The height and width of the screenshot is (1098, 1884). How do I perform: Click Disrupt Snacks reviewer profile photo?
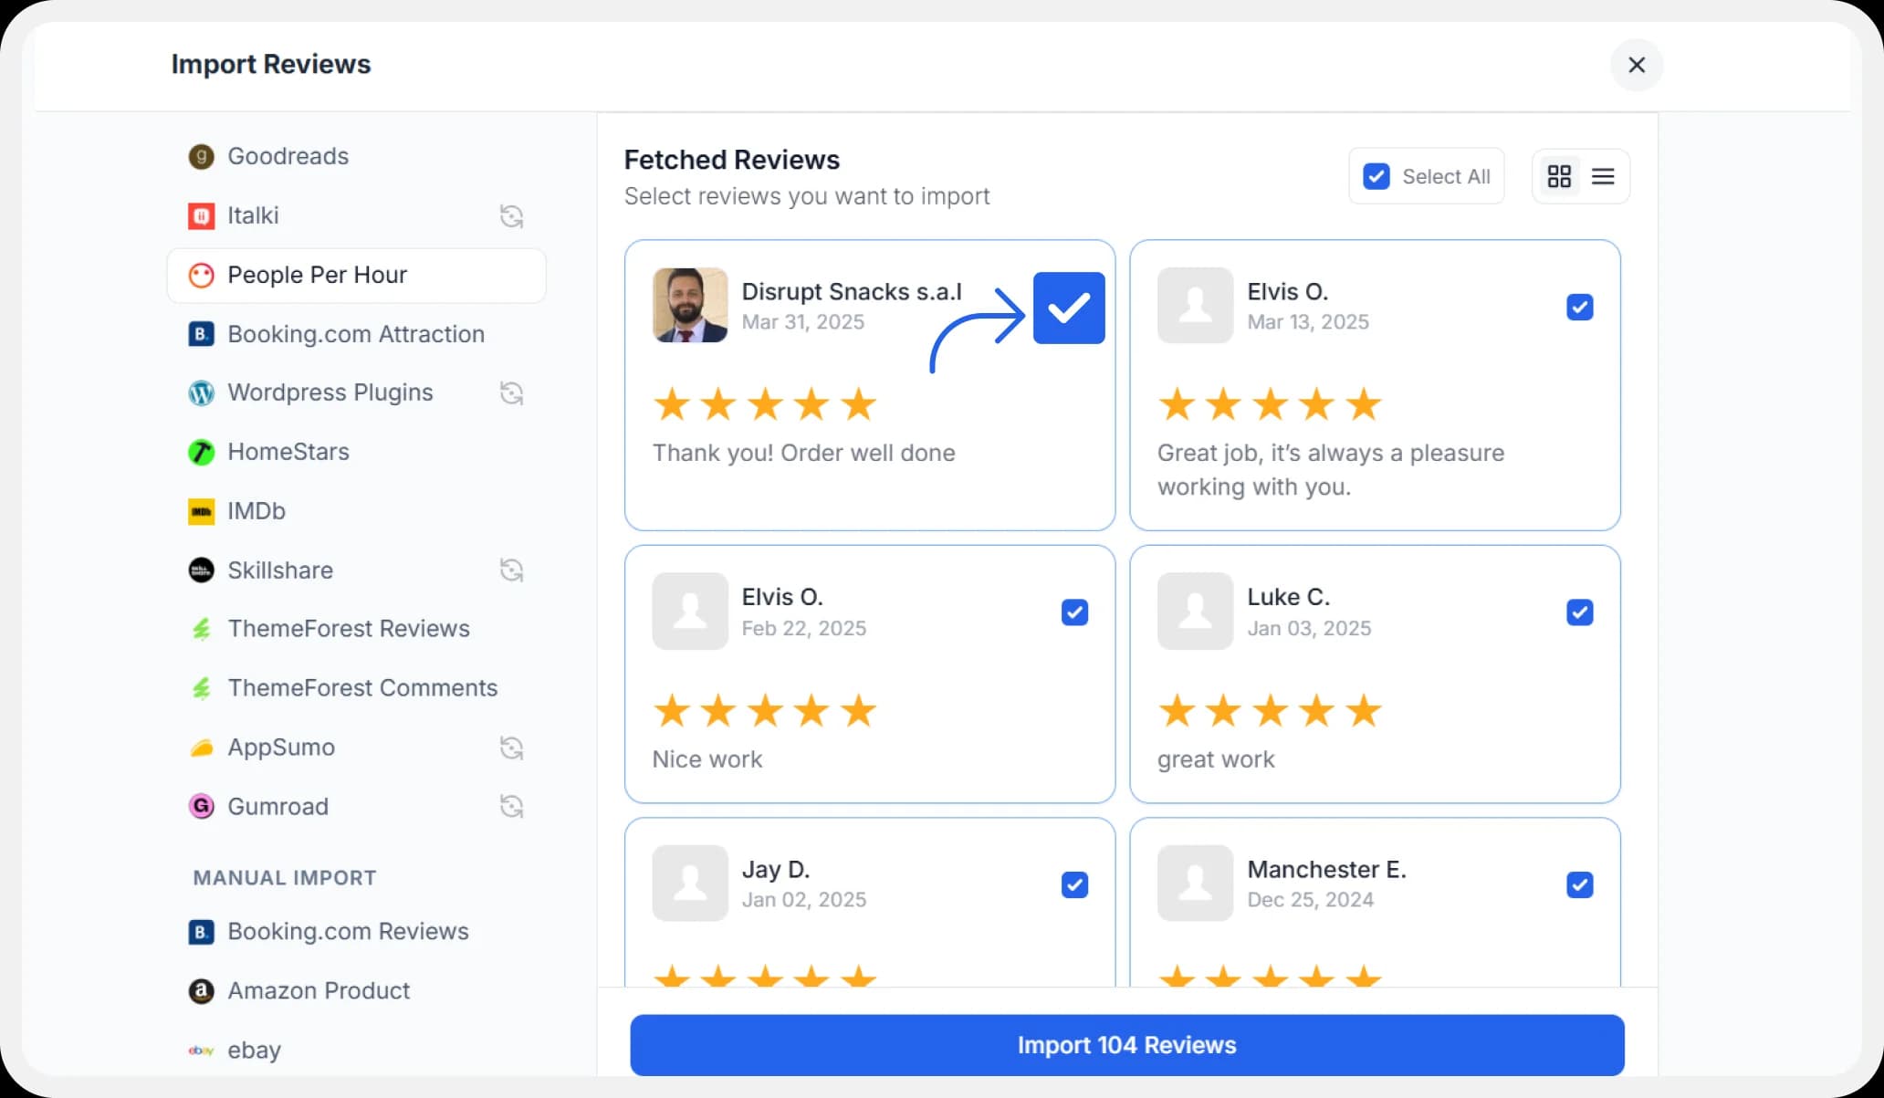(690, 306)
